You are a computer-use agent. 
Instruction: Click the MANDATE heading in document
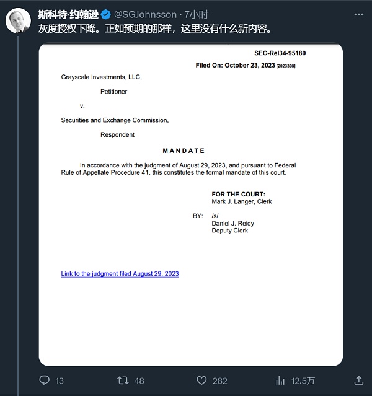(184, 151)
